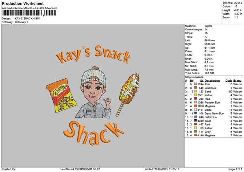This screenshot has height=172, width=244.
Task: Click the St. column header
Action: click(x=202, y=81)
